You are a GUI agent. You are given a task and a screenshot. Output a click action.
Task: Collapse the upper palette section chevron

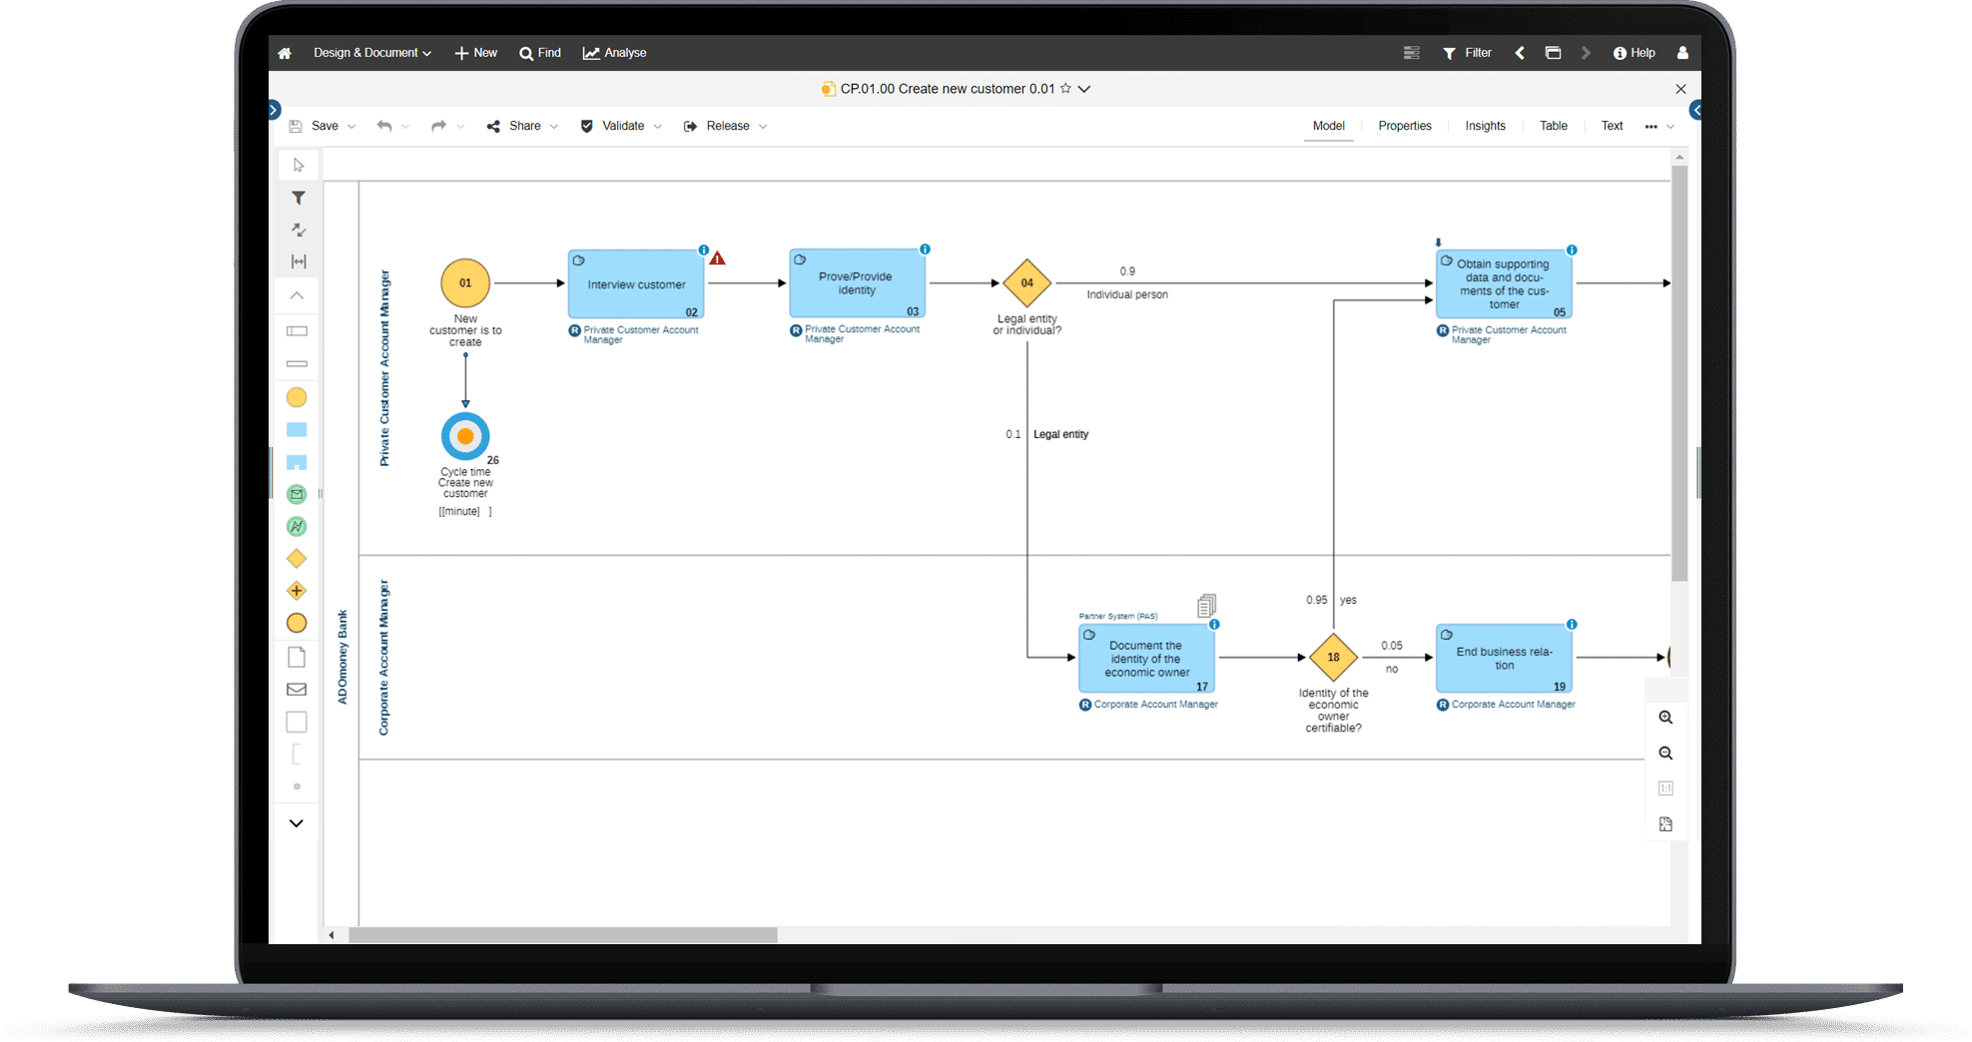click(x=296, y=295)
